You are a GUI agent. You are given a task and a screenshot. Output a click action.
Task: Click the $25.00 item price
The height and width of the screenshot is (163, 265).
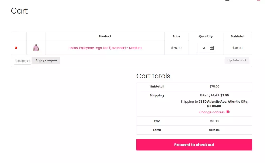[176, 48]
